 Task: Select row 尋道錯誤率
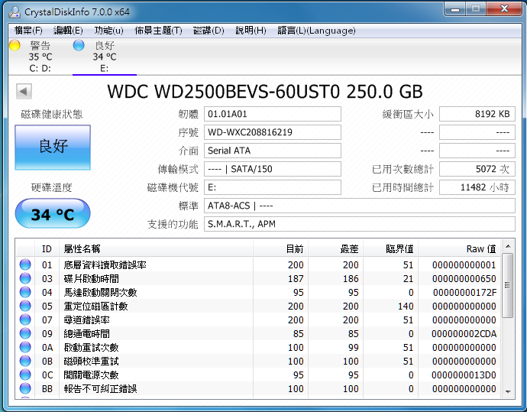[x=259, y=320]
